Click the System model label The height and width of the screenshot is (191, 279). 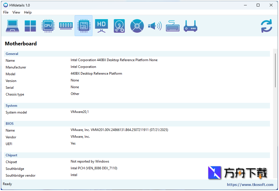pos(16,112)
